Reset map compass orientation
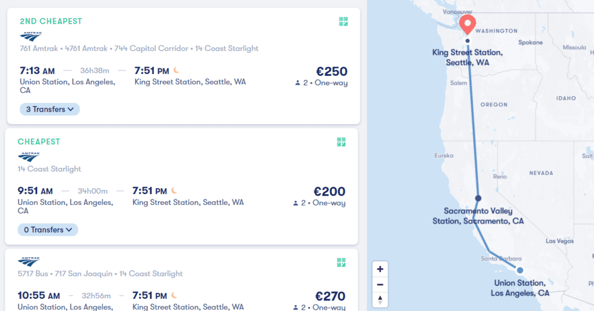This screenshot has width=594, height=311. coord(380,299)
